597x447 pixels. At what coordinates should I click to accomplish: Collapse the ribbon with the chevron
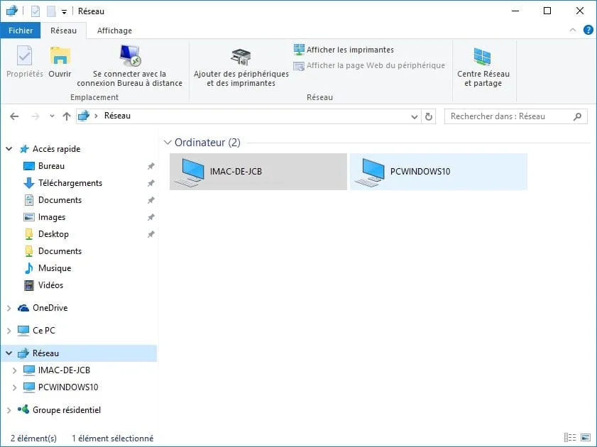pyautogui.click(x=573, y=30)
